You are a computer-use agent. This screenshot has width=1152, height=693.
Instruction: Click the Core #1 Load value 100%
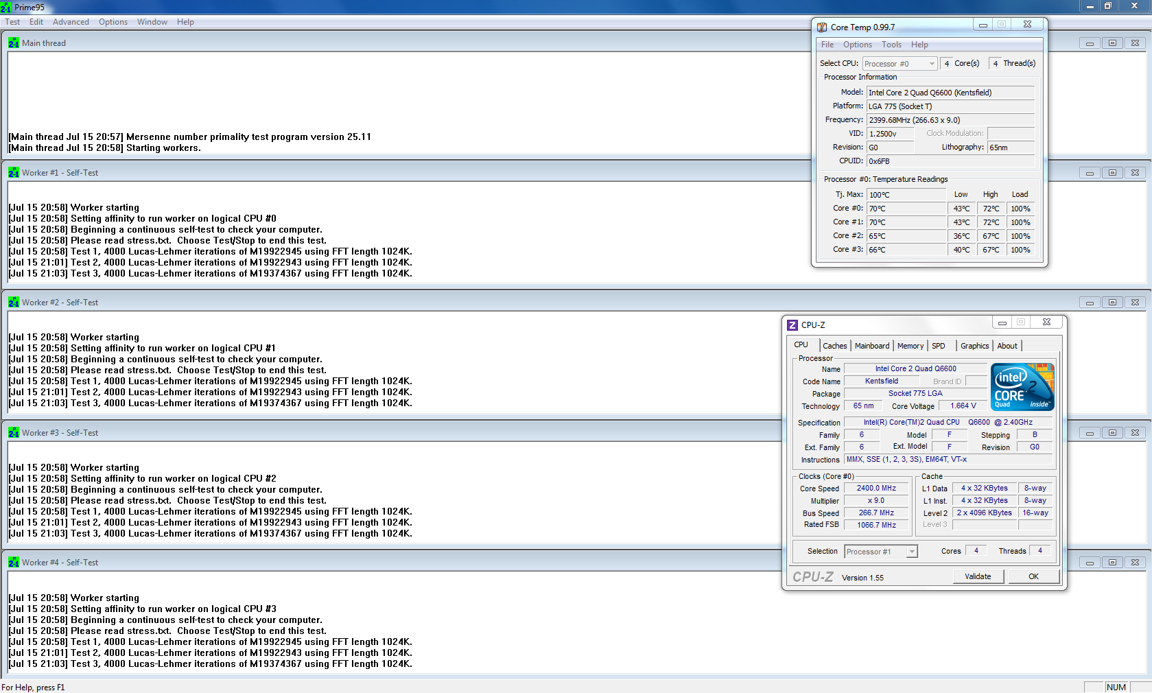1020,222
